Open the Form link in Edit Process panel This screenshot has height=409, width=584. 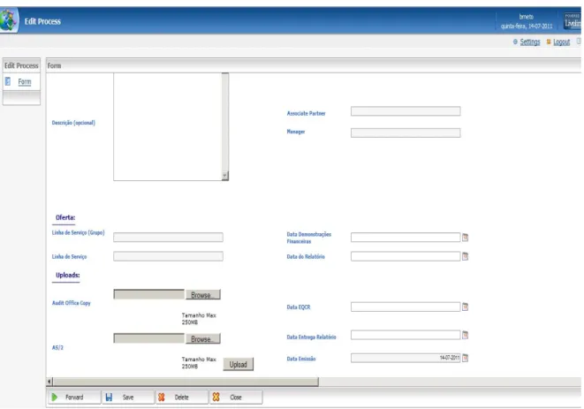point(25,81)
